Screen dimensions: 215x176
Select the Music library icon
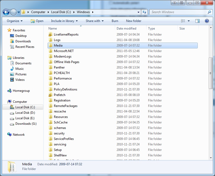pyautogui.click(x=12, y=69)
